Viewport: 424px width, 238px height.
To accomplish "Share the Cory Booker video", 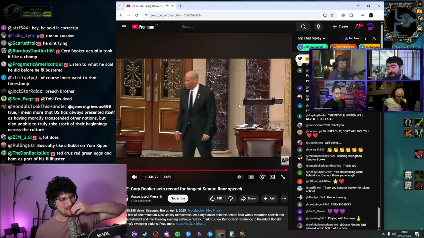I will (x=248, y=198).
